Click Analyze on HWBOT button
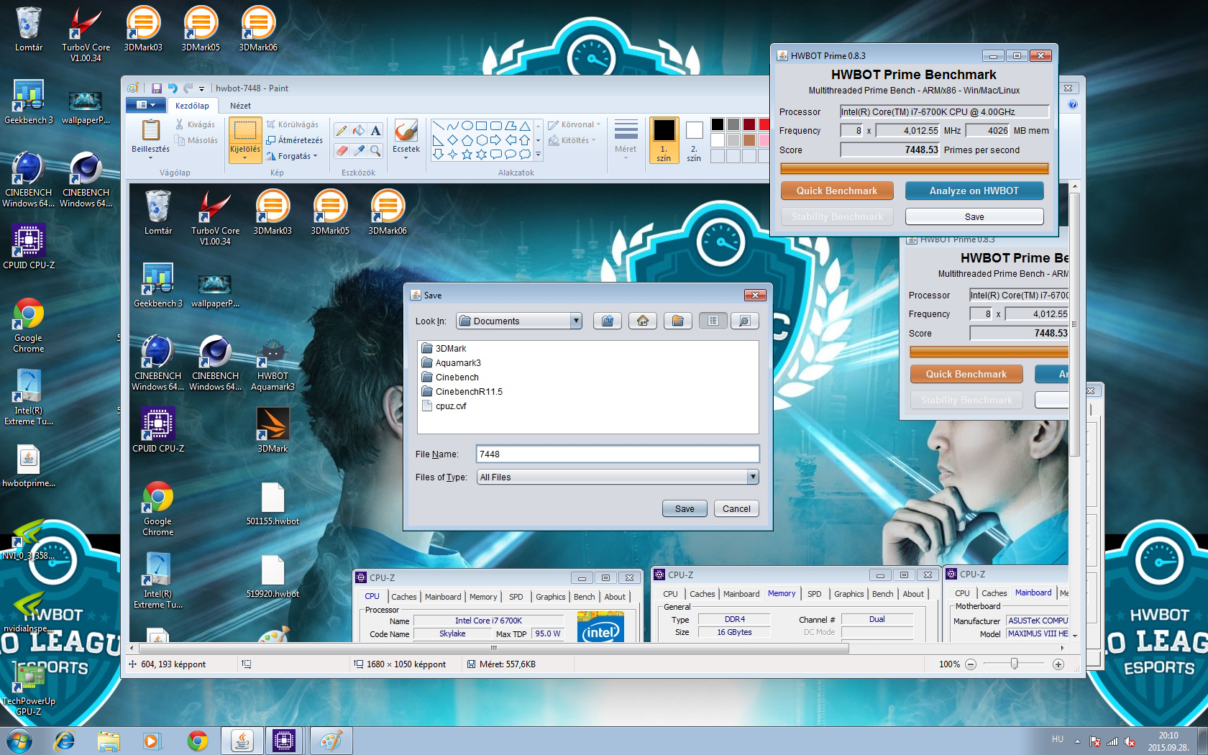 click(x=974, y=191)
